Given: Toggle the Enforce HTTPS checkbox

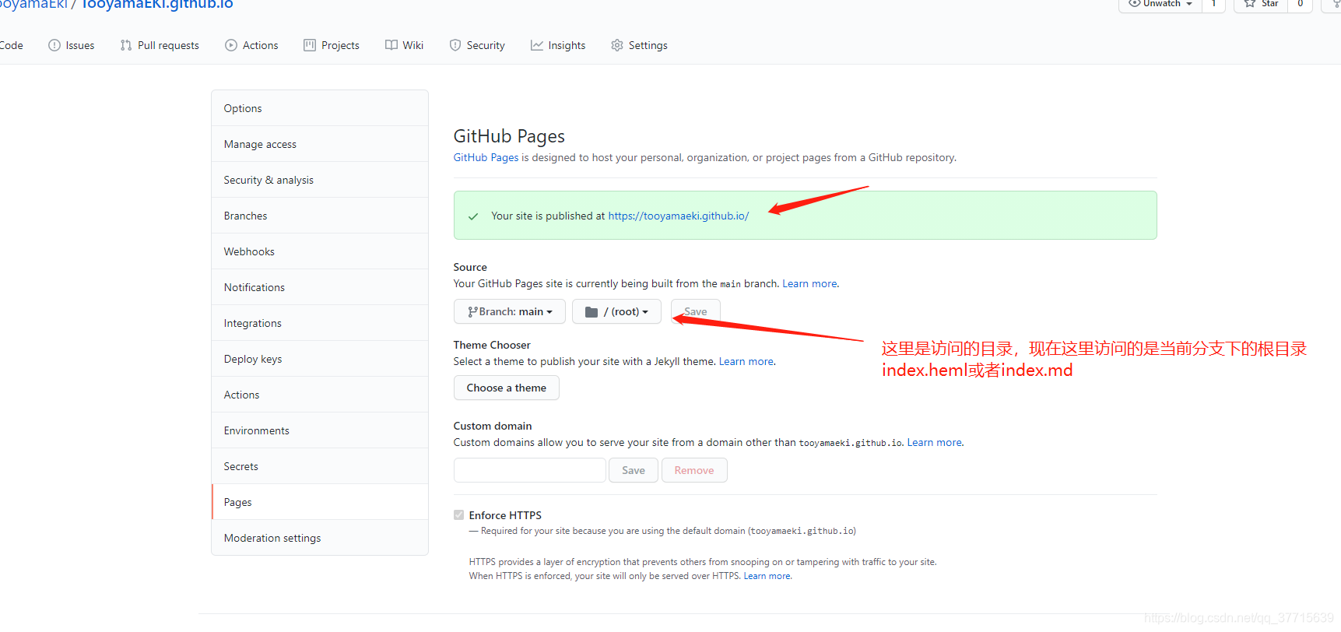Looking at the screenshot, I should [459, 515].
